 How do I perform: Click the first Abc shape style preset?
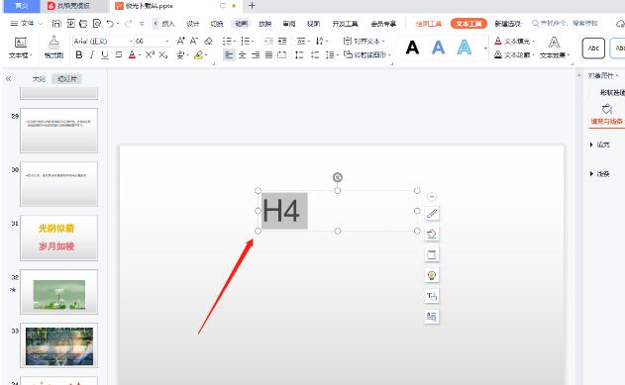click(593, 48)
